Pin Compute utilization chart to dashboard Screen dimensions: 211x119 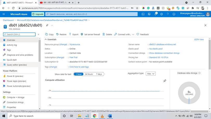pyautogui.click(x=165, y=81)
